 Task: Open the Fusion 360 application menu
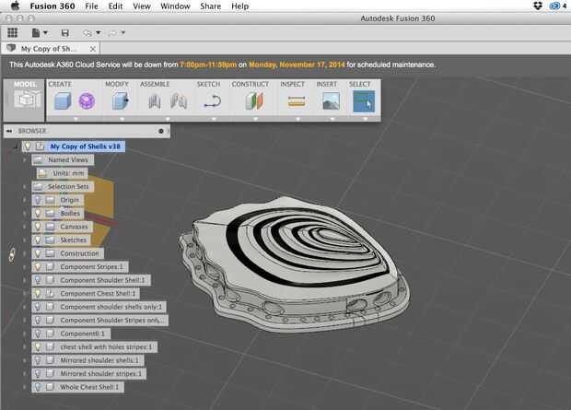coord(52,6)
